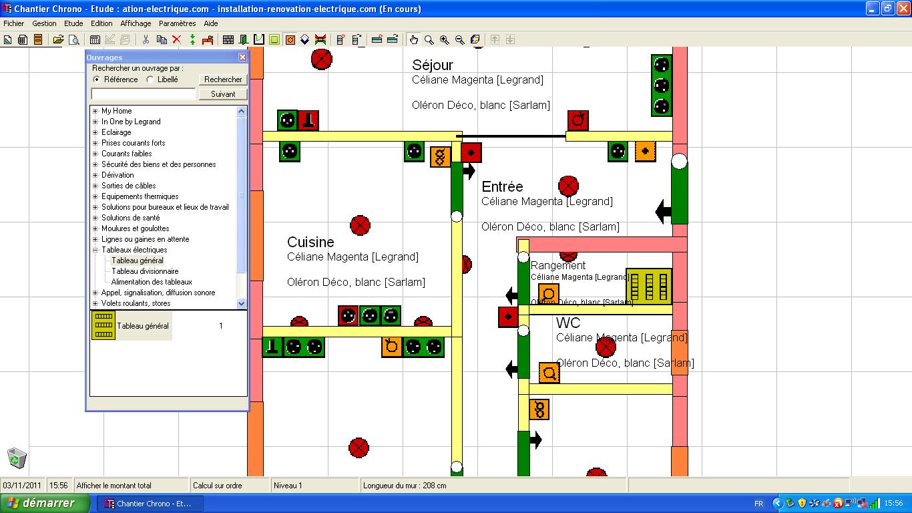Expand the Prises courants forts node
The width and height of the screenshot is (912, 513).
point(95,143)
